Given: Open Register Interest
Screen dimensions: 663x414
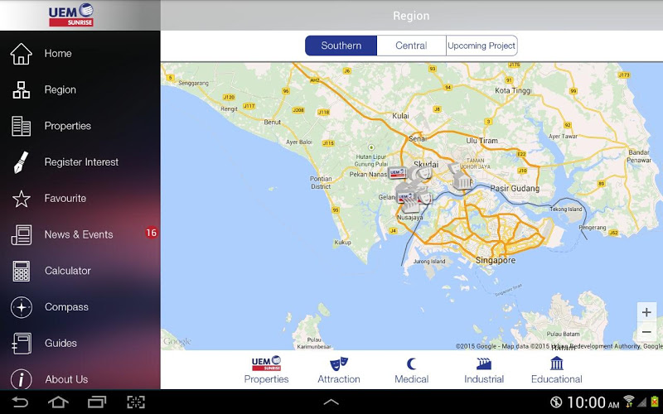Looking at the screenshot, I should tap(80, 162).
